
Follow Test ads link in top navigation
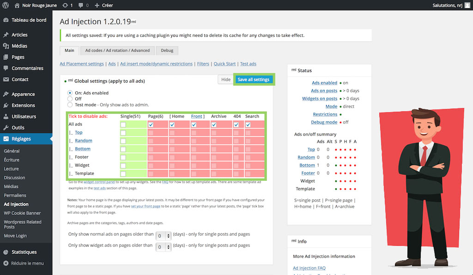point(248,64)
